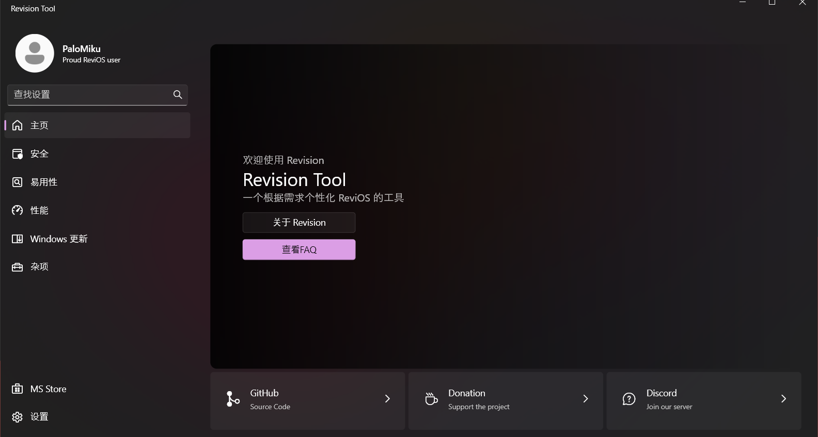The image size is (818, 437).
Task: Click the download icon beside Windows 更新
Action: click(18, 239)
